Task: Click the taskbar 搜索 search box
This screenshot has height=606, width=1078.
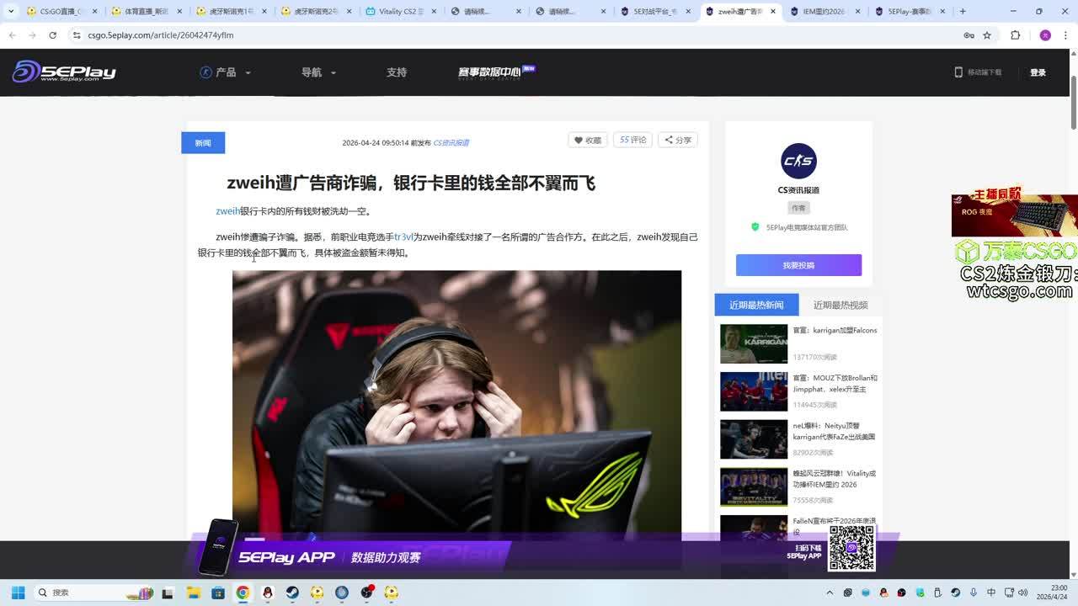Action: tap(93, 593)
